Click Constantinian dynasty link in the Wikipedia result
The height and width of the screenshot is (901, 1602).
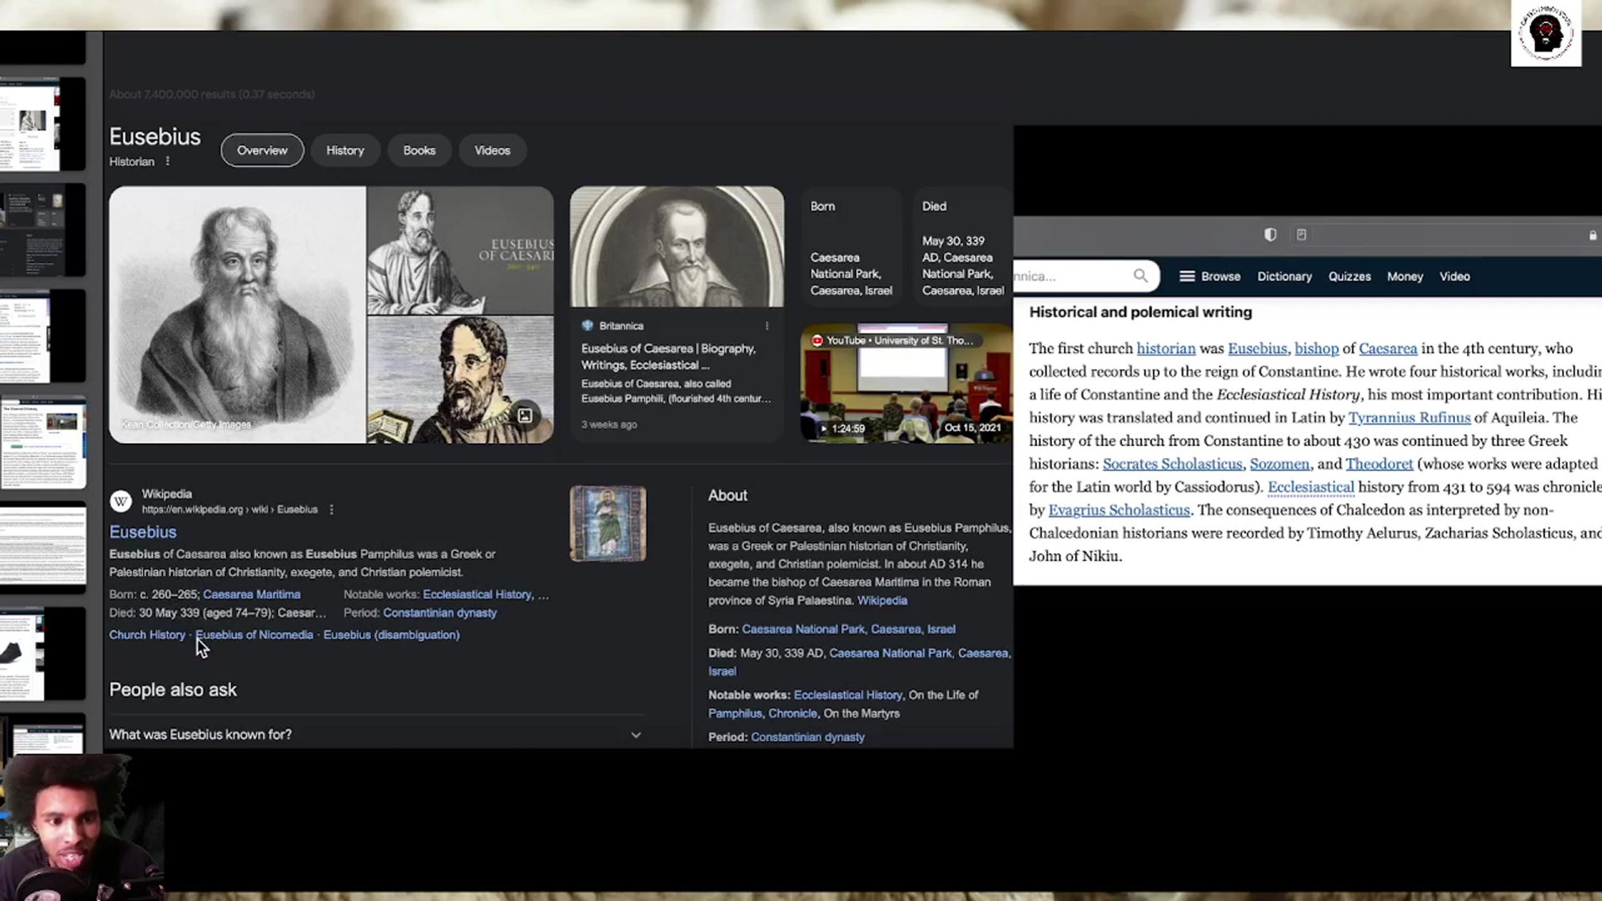(439, 613)
